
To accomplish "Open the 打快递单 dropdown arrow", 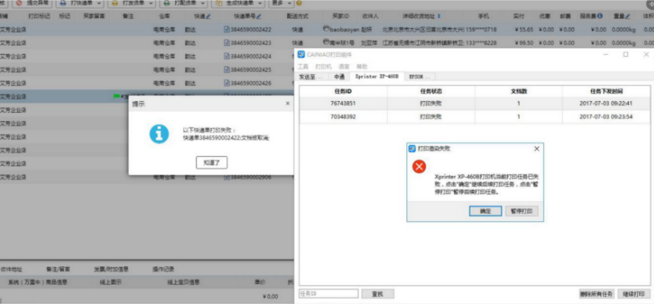I will (98, 3).
